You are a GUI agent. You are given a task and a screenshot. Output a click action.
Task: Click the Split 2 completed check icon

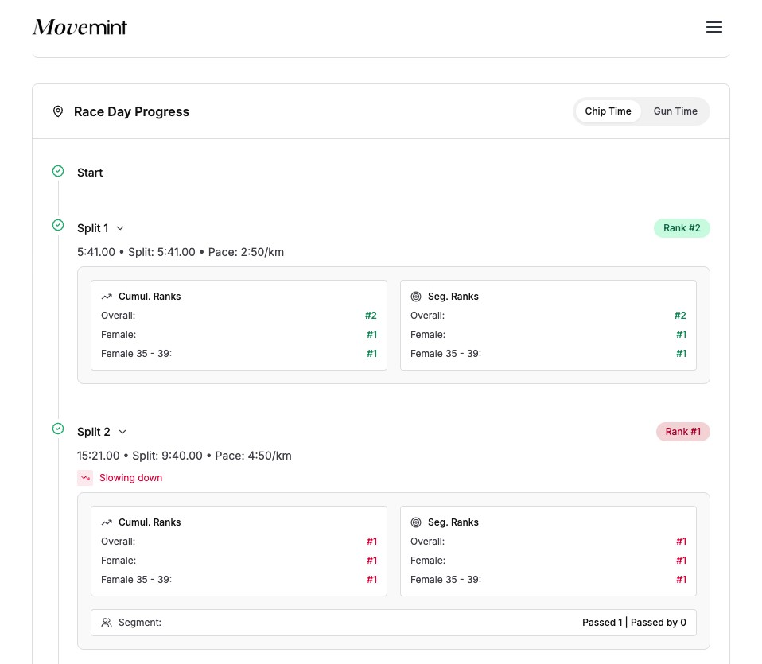[58, 429]
